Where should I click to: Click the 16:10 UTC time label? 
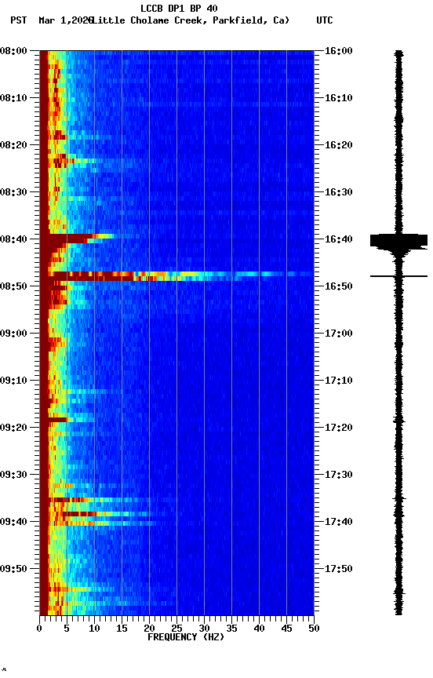coord(339,98)
